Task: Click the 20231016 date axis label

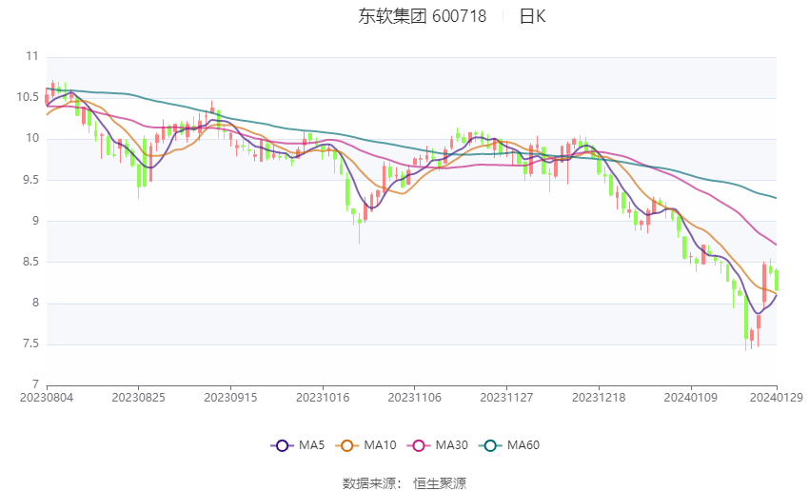Action: pos(323,398)
